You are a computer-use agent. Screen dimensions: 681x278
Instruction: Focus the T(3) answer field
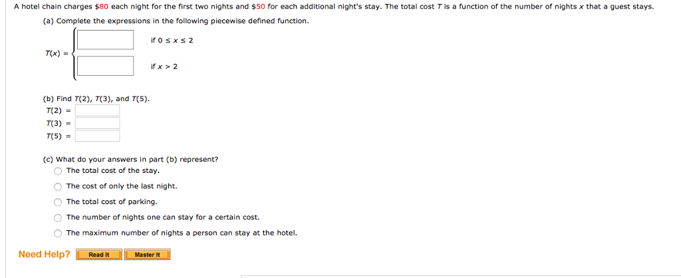coord(97,123)
